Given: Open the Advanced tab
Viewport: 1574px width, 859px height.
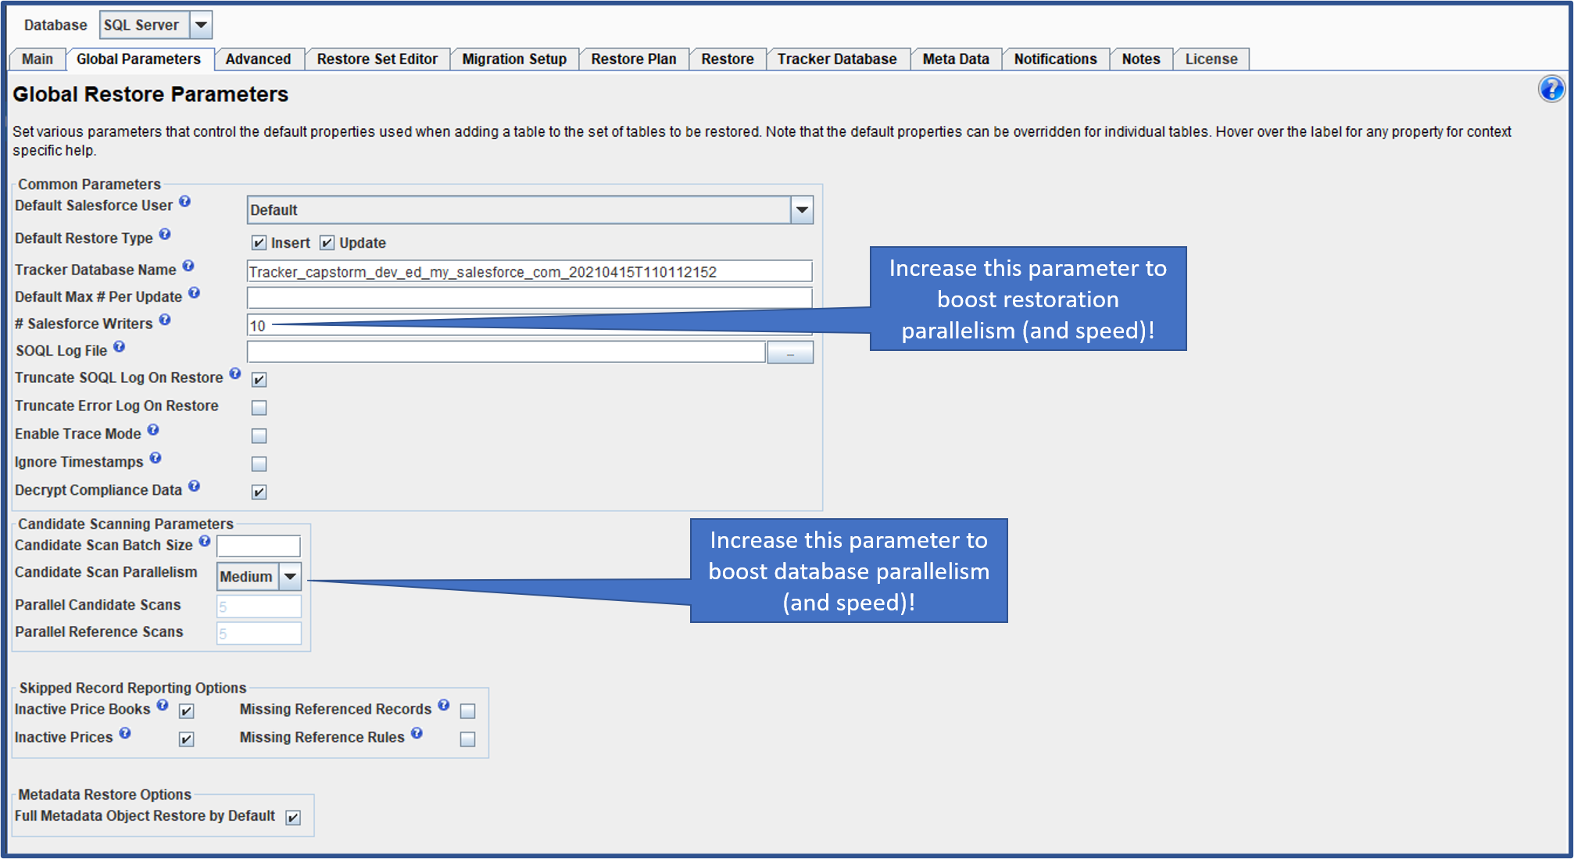Looking at the screenshot, I should click(258, 59).
